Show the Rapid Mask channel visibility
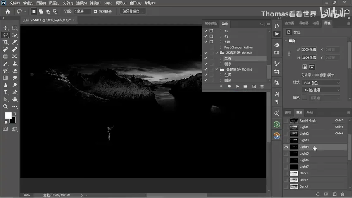The width and height of the screenshot is (352, 198). [x=286, y=120]
